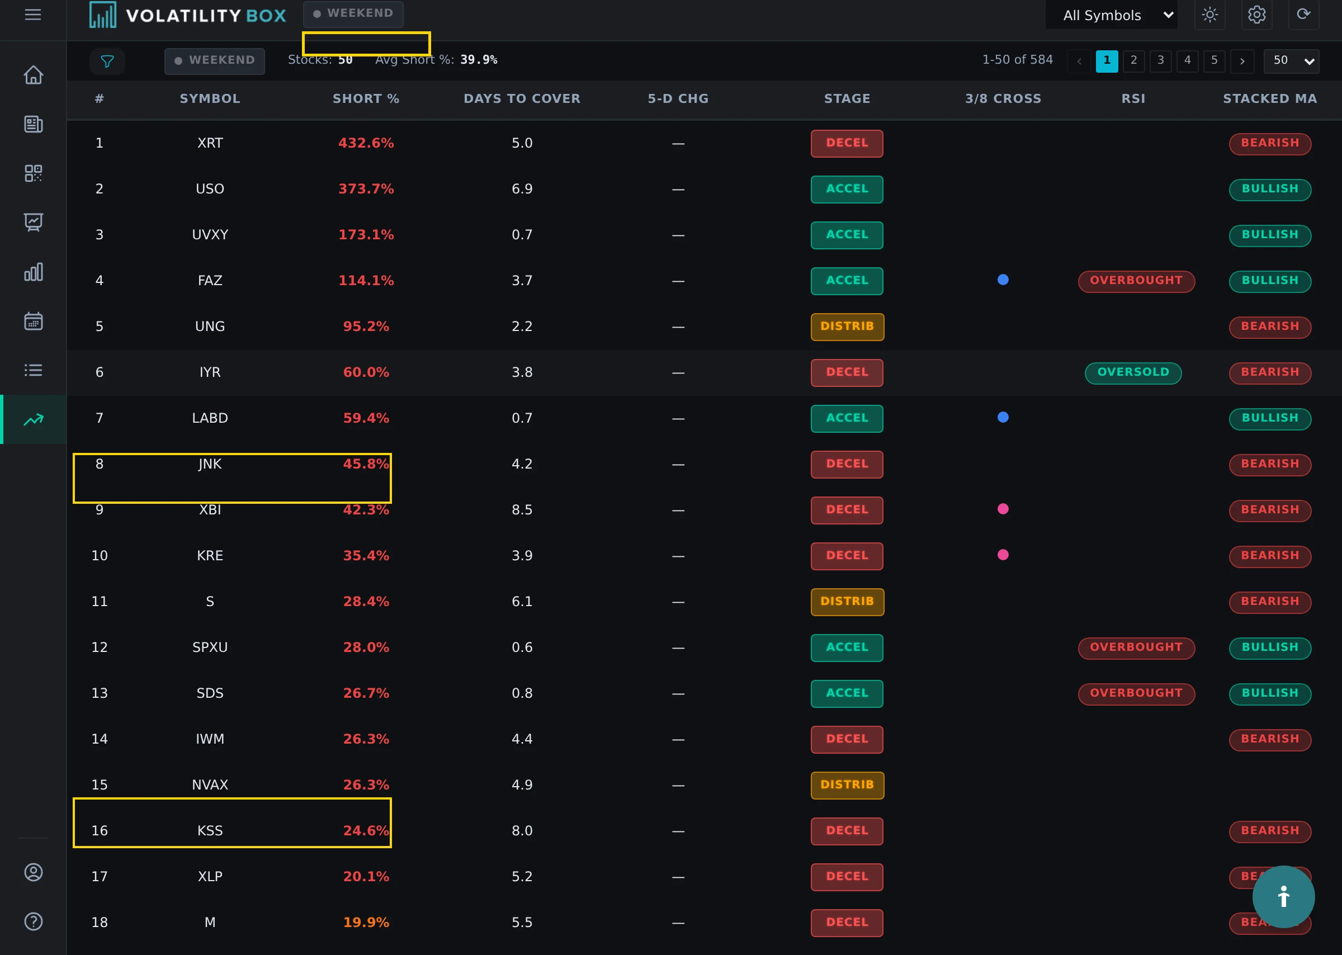
Task: Click the KSS symbol
Action: click(210, 831)
